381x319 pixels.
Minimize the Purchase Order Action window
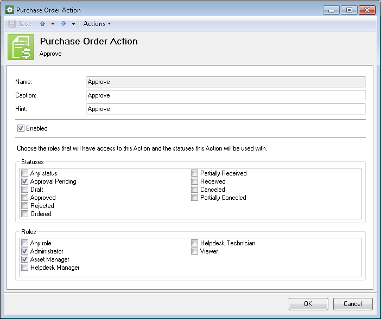[331, 10]
